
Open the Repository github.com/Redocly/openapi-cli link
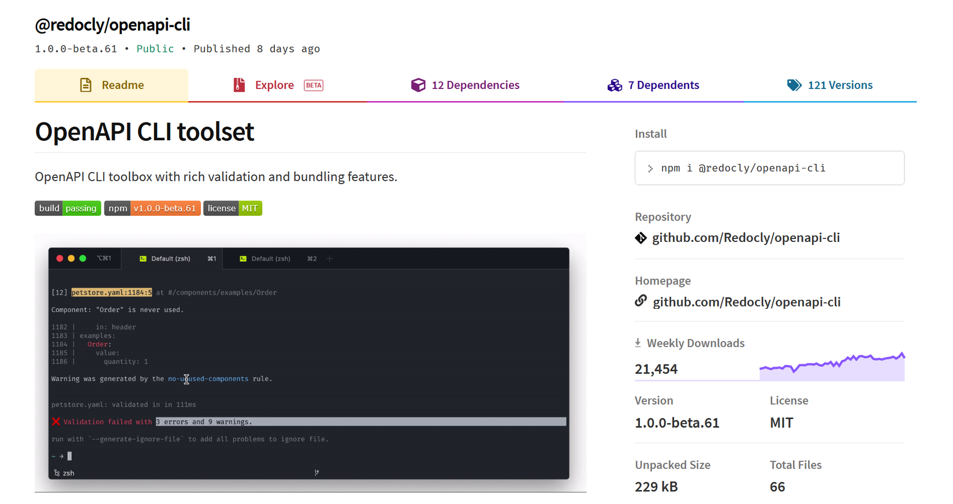746,237
